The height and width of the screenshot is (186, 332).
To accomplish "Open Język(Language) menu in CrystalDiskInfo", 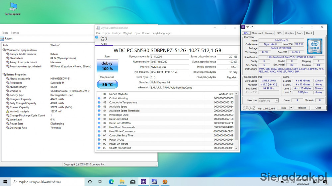I will click(x=162, y=33).
